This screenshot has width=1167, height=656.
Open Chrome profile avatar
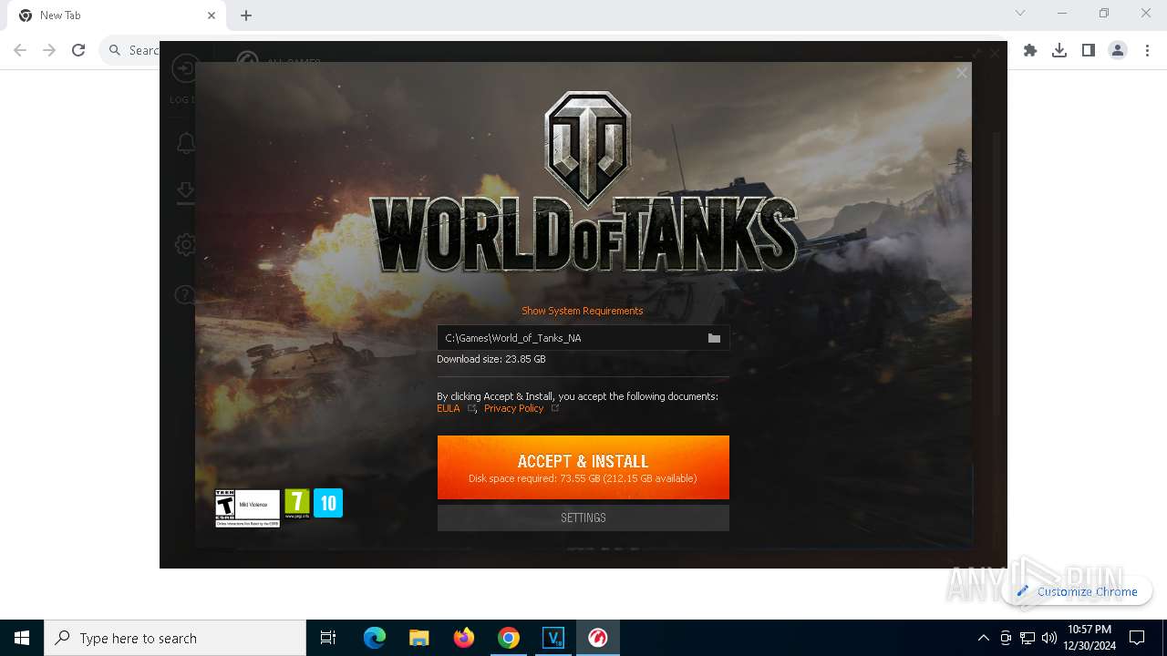tap(1118, 50)
